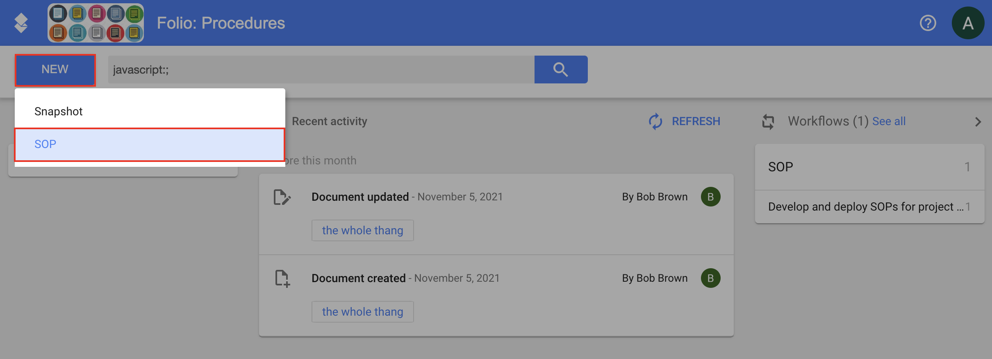992x359 pixels.
Task: Click the refresh arrows icon
Action: 655,121
